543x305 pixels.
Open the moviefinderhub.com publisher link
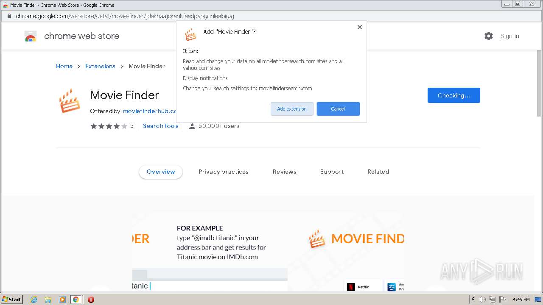point(149,111)
